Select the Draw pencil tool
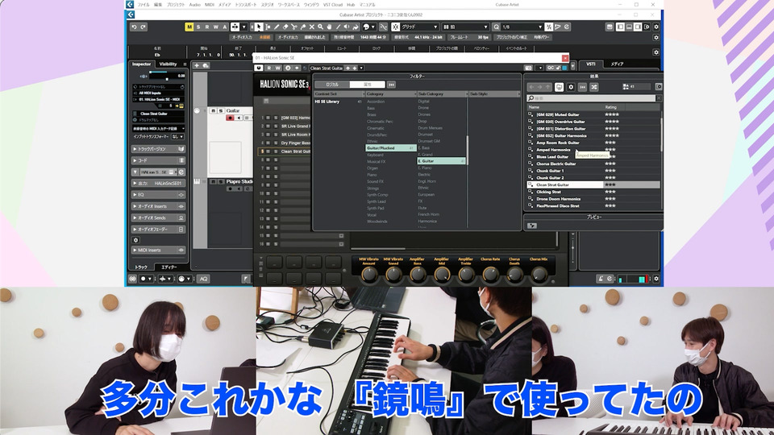 tap(277, 27)
